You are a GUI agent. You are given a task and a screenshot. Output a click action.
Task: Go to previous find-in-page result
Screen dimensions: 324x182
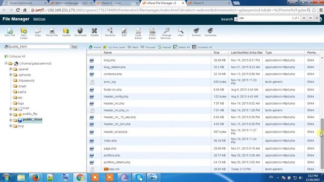(x=304, y=18)
